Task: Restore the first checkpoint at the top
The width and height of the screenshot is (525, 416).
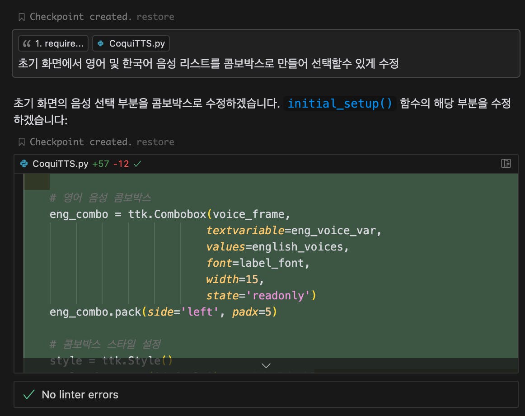Action: tap(155, 17)
